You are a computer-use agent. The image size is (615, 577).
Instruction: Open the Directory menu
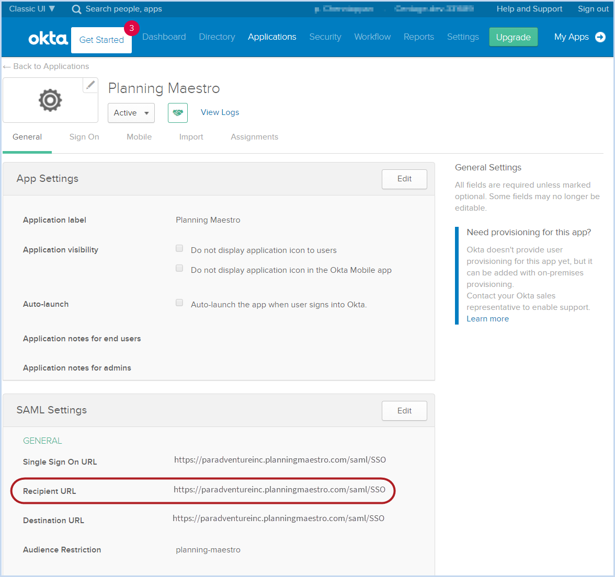pyautogui.click(x=217, y=37)
